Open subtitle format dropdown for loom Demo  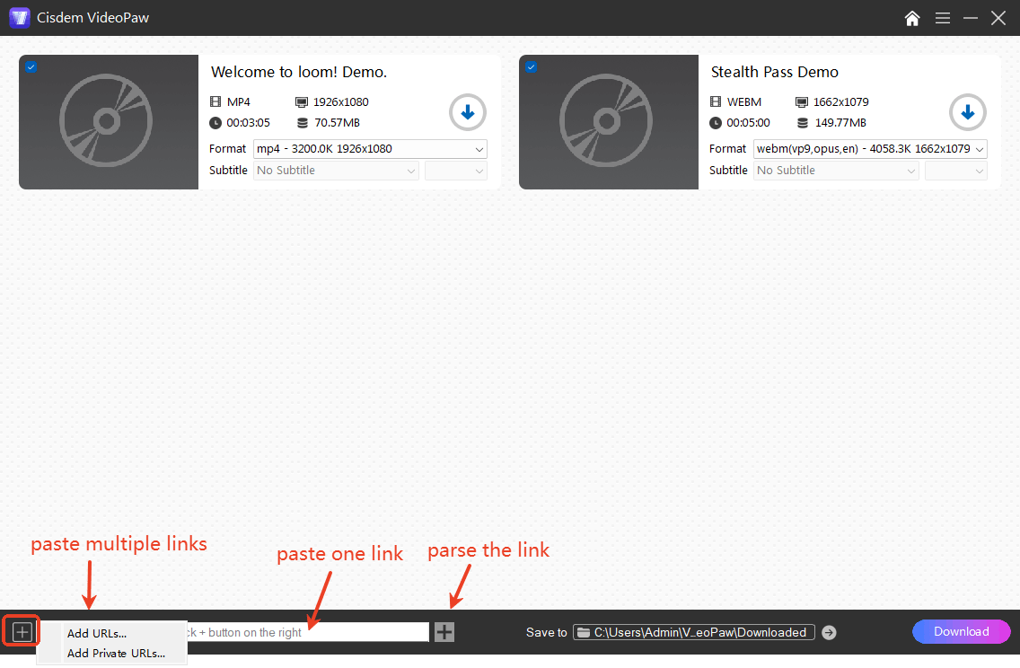click(456, 171)
